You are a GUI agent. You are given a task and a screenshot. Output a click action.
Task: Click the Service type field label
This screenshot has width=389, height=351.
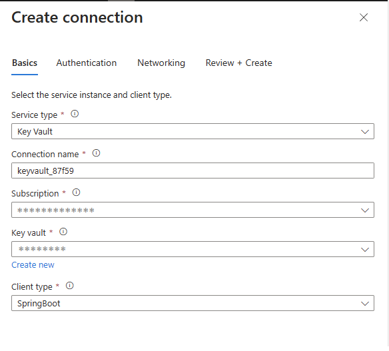point(34,115)
